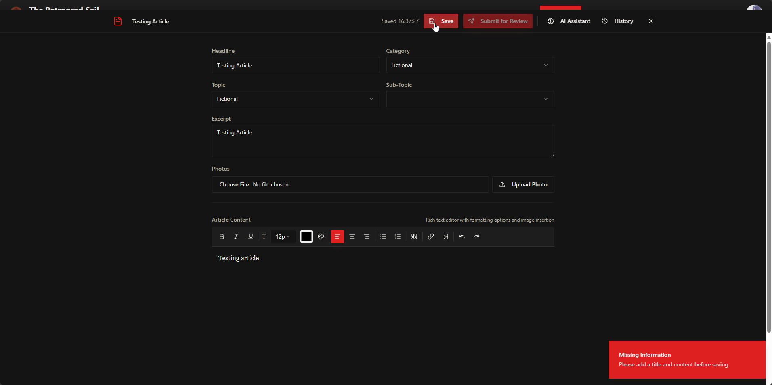Click the article content text 'Testing article'
The height and width of the screenshot is (385, 772).
[239, 258]
